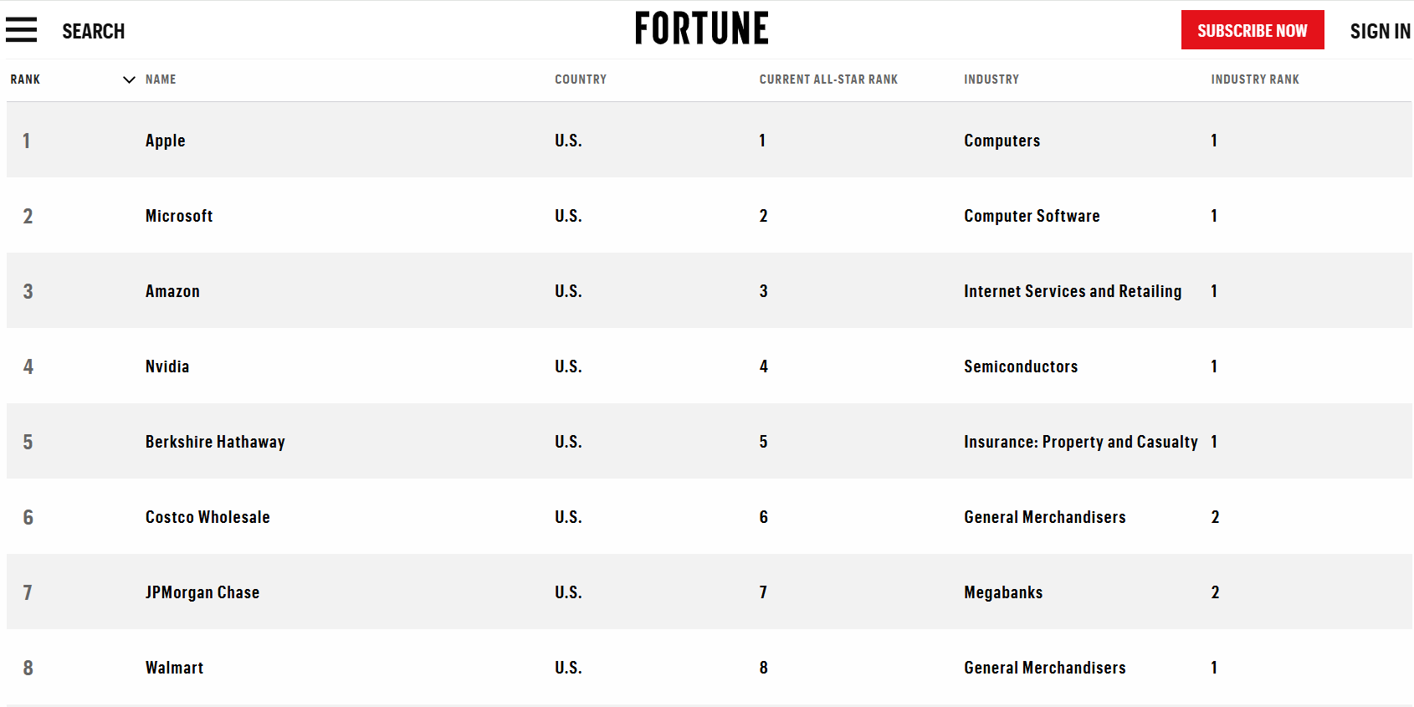This screenshot has width=1414, height=707.
Task: Sort by Current All-Star Rank header
Action: (x=828, y=79)
